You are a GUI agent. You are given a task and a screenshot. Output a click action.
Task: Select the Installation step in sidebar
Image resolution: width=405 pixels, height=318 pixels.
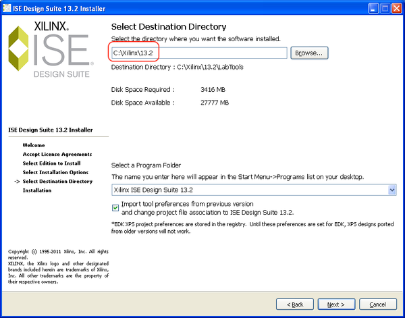tap(37, 190)
